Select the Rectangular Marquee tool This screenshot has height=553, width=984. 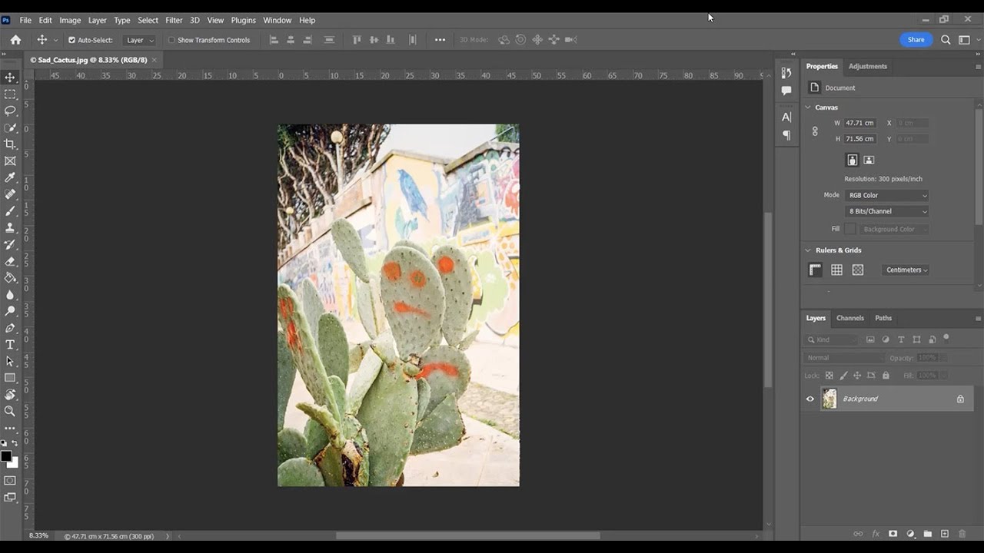(x=10, y=94)
